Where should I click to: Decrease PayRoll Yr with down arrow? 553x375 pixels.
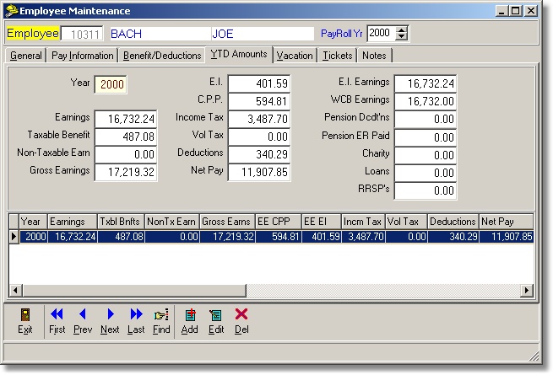[x=401, y=37]
